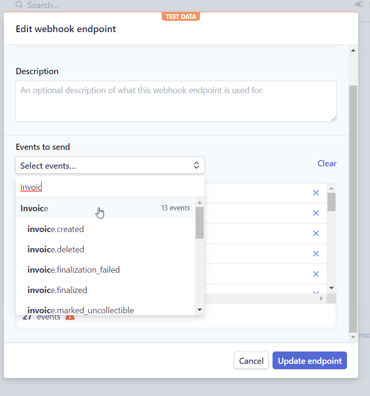370x396 pixels.
Task: Select the Invoice group with 13 events
Action: point(105,208)
